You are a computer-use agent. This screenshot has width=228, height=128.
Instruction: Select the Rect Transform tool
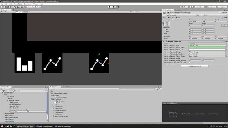point(19,7)
